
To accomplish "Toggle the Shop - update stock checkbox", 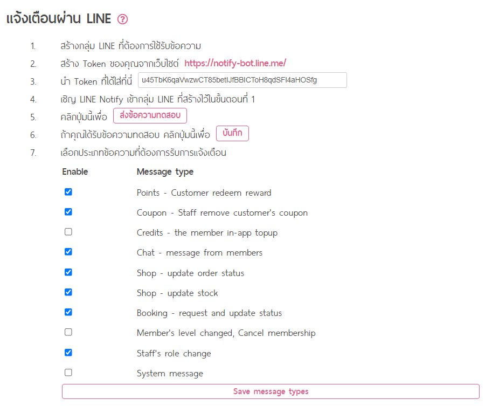I will click(68, 292).
